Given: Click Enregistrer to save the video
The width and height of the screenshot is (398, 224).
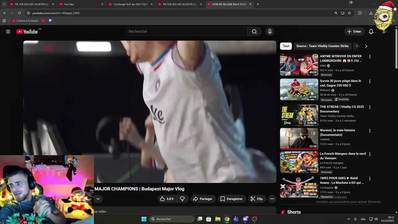Looking at the screenshot, I should [x=231, y=199].
